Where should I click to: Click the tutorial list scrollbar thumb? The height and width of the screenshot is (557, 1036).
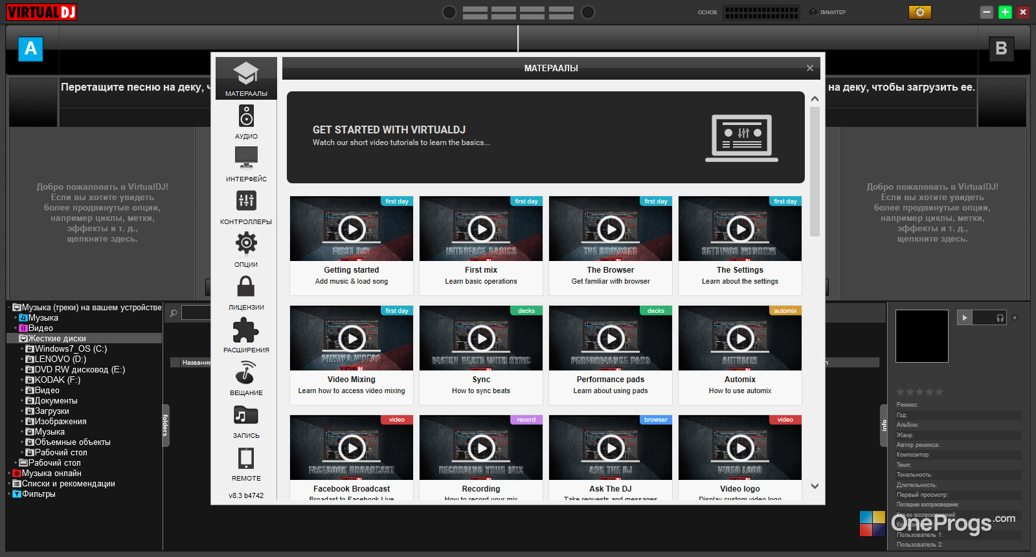(x=815, y=172)
